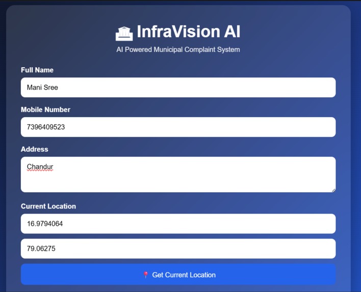Click the Mobile Number label
This screenshot has height=292, width=361.
pyautogui.click(x=45, y=110)
